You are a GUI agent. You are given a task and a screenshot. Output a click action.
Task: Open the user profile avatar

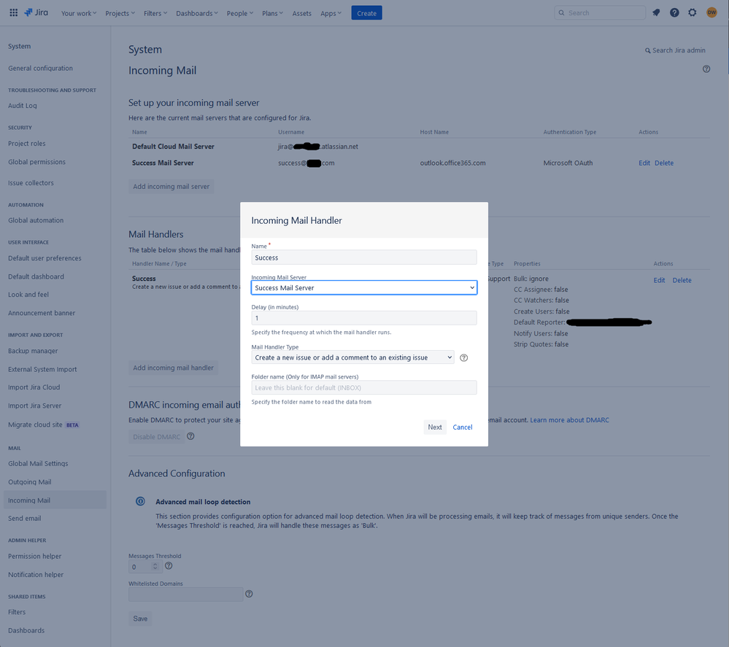coord(711,12)
